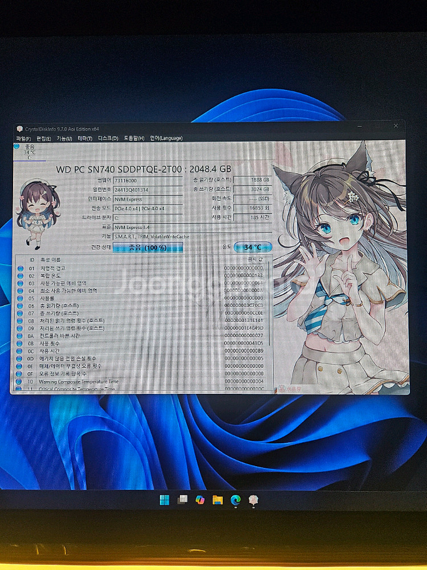The width and height of the screenshot is (427, 570).
Task: Click status circle beside ID 04 row
Action: click(x=20, y=291)
